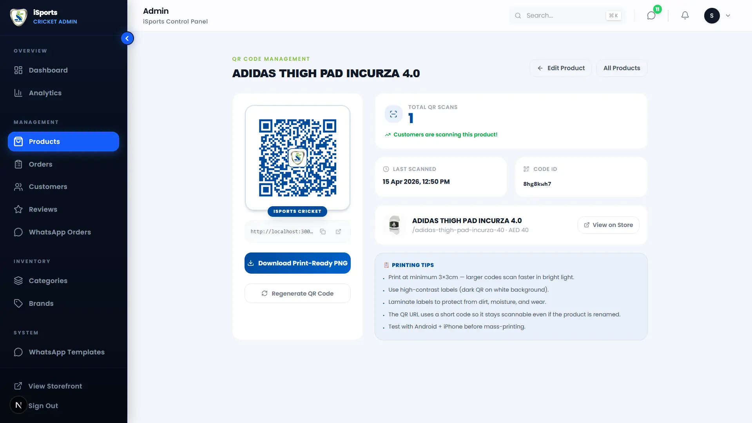The image size is (752, 423).
Task: Open the Orders section
Action: (x=63, y=164)
